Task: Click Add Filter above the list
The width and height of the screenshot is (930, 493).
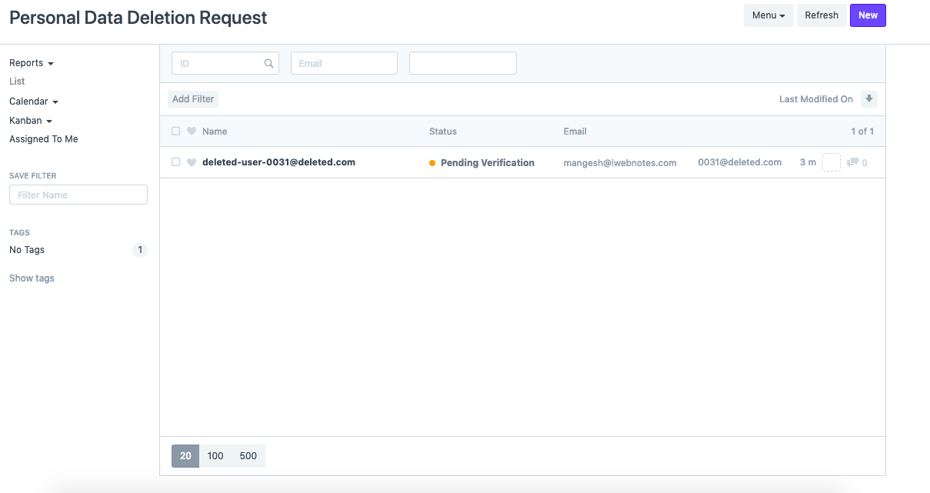Action: (x=192, y=98)
